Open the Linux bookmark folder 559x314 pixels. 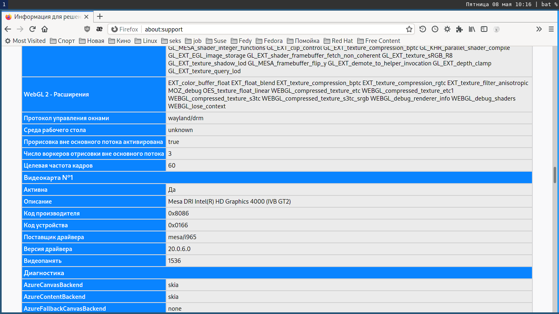click(x=146, y=41)
